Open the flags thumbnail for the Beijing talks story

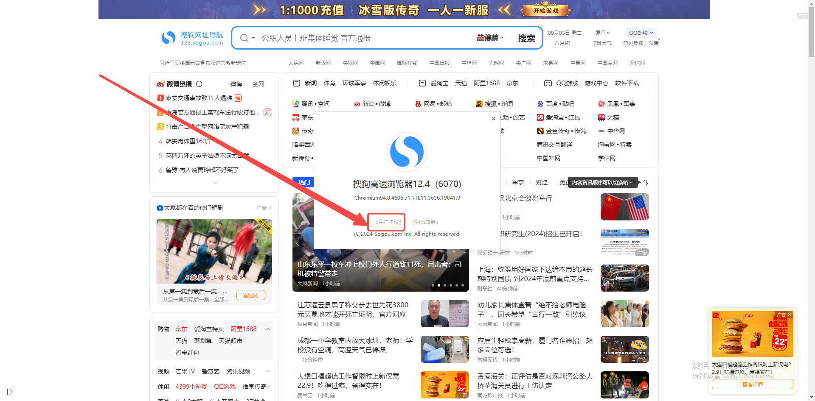(624, 207)
